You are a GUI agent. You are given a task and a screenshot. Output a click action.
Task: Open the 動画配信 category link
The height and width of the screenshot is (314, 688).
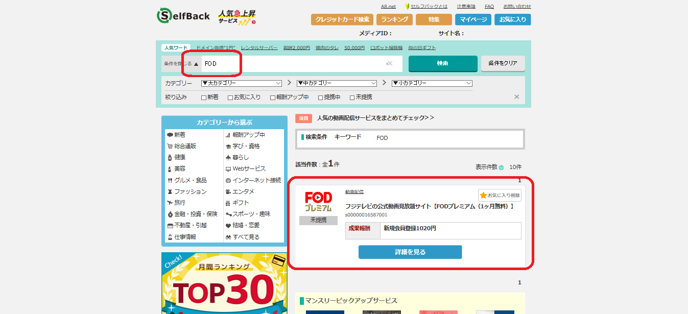click(354, 192)
